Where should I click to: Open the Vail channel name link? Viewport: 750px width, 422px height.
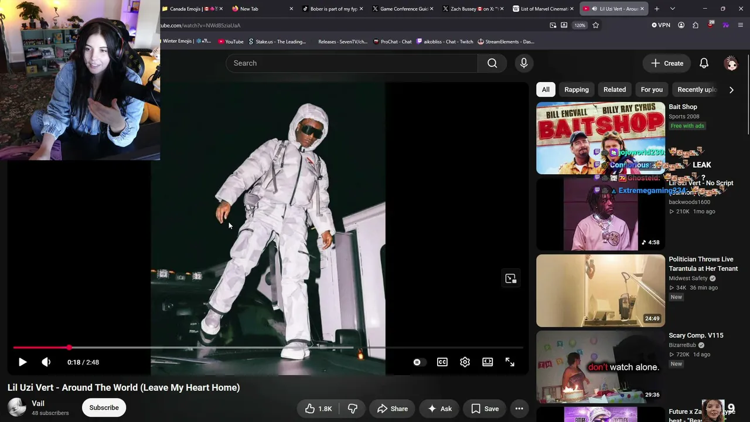38,403
